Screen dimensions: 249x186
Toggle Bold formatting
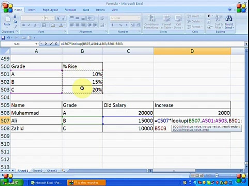coord(23,25)
